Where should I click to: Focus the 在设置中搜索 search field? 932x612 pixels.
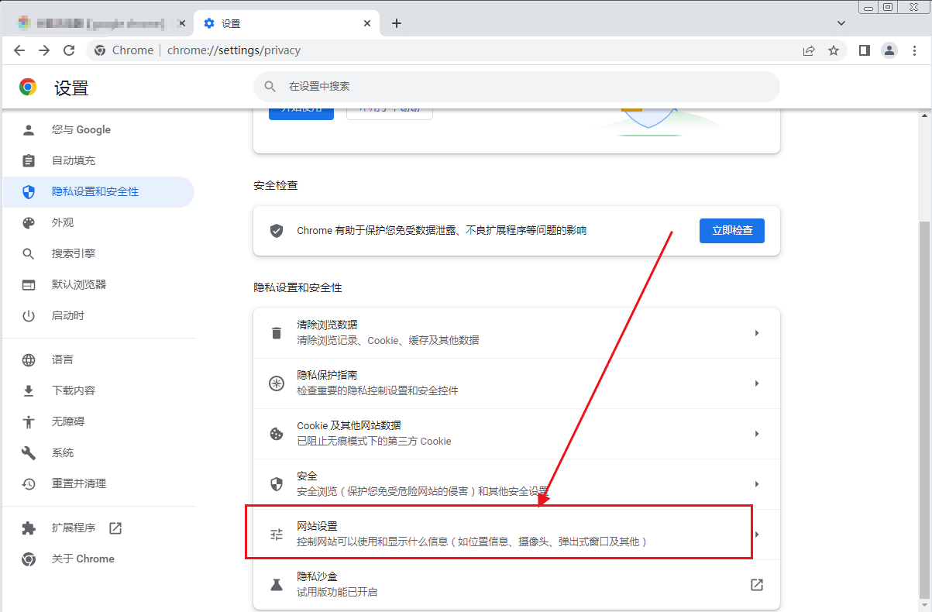click(x=516, y=87)
